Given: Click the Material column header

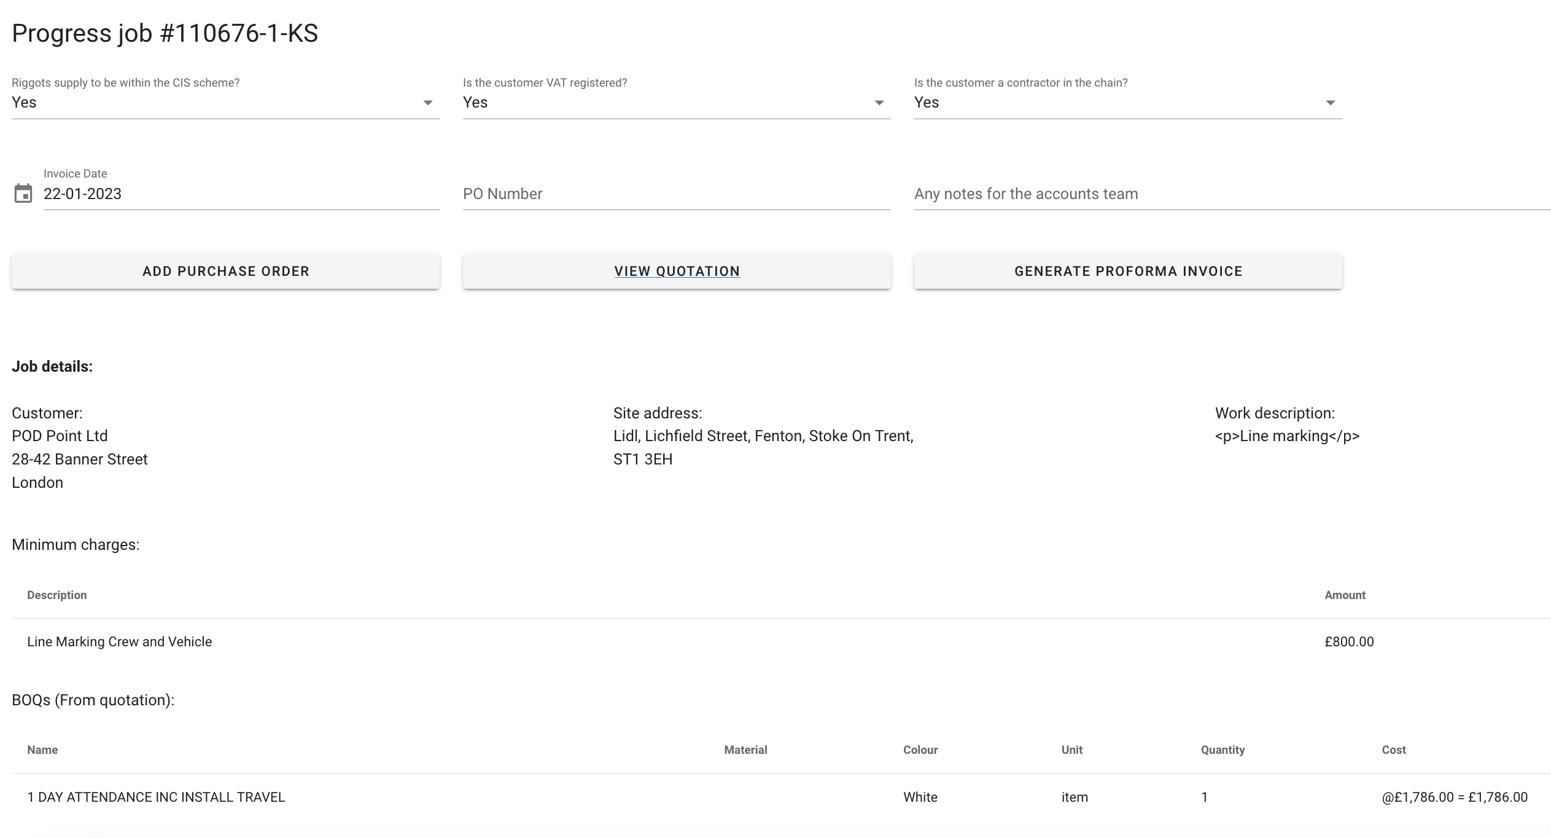Looking at the screenshot, I should (x=745, y=750).
